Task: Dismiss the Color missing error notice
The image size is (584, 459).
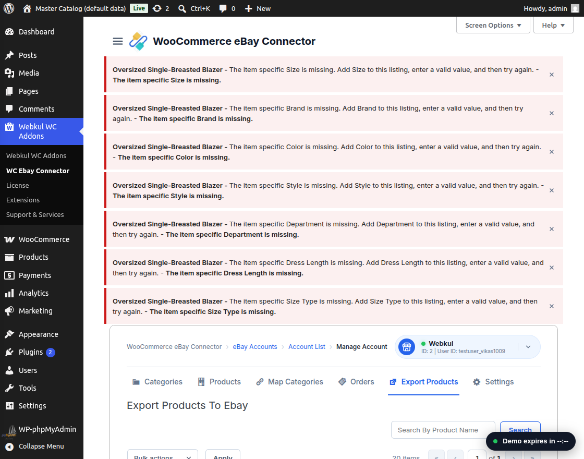Action: [552, 152]
